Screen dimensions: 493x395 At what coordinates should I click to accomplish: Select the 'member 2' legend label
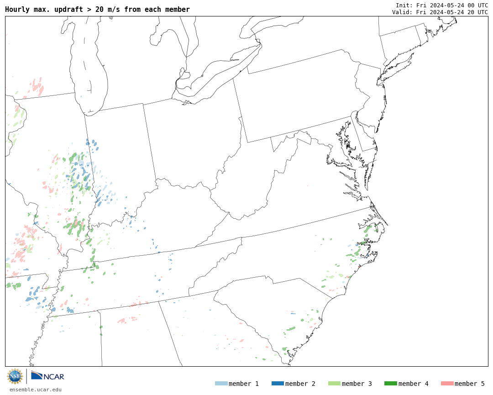pyautogui.click(x=300, y=384)
